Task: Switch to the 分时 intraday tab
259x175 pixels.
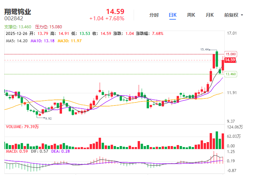Action: [x=154, y=15]
